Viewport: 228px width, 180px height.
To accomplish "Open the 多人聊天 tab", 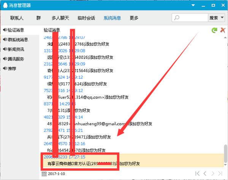I will point(60,18).
